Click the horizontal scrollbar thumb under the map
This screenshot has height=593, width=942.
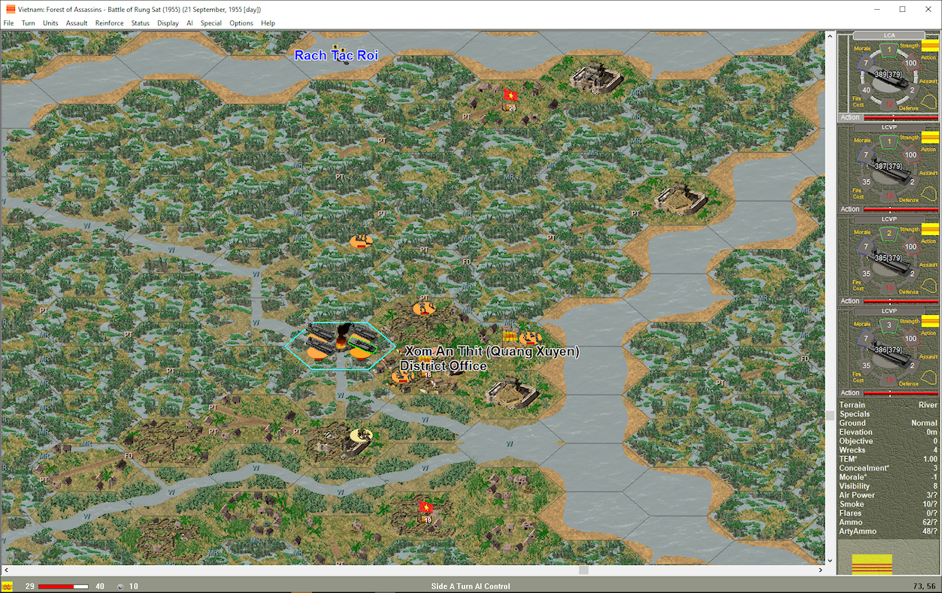click(x=583, y=570)
